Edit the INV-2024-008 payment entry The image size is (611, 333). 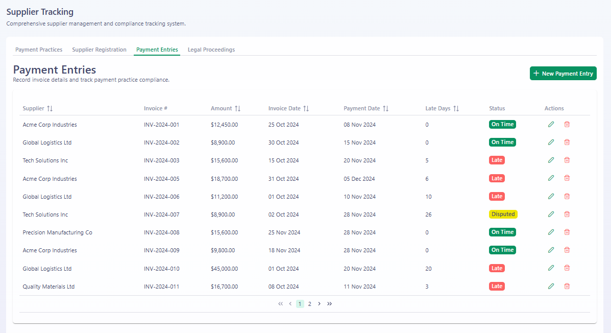tap(551, 232)
